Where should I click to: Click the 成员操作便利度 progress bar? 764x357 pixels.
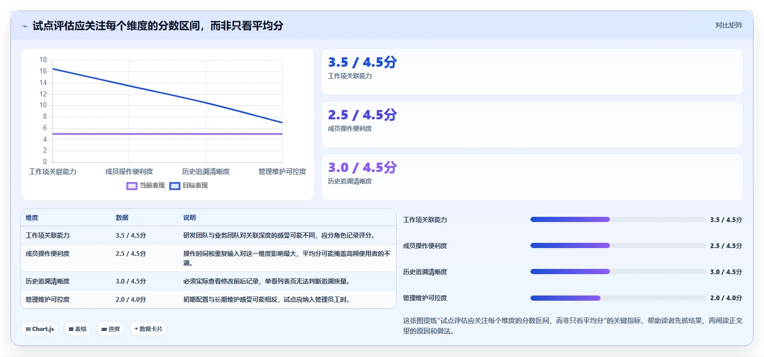618,245
